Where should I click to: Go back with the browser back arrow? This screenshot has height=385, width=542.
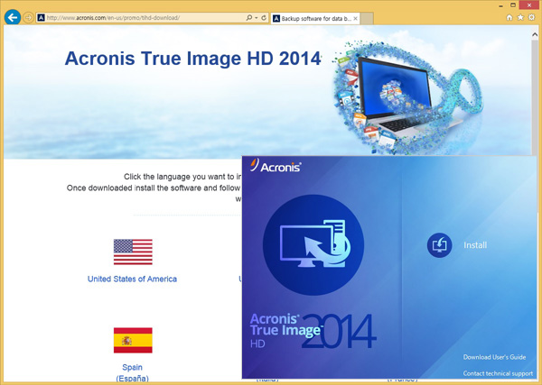pos(13,17)
